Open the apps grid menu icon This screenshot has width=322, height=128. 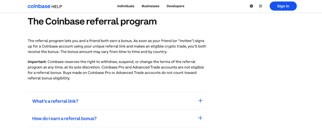pyautogui.click(x=260, y=6)
